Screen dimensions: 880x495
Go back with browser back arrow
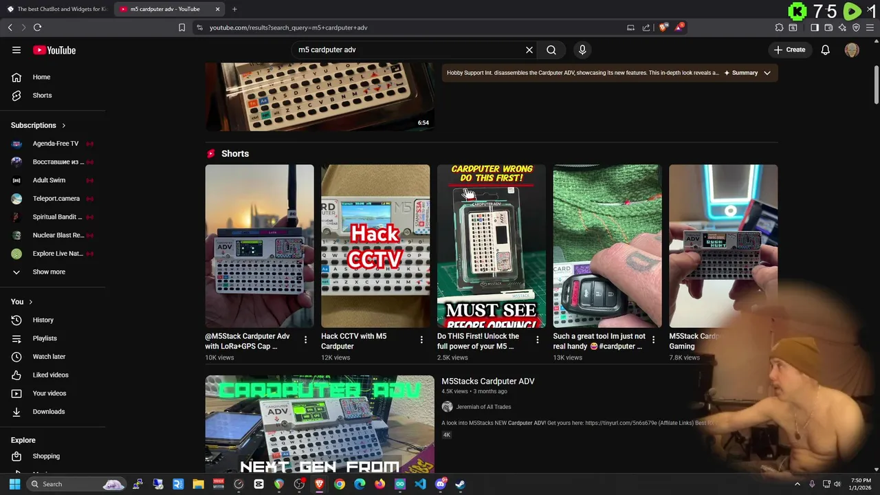tap(10, 27)
